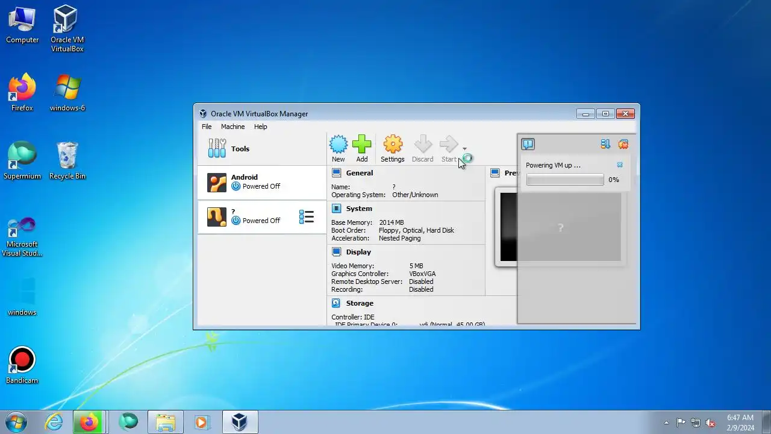Open the Bandicam desktop shortcut
The width and height of the screenshot is (771, 434).
(x=22, y=365)
